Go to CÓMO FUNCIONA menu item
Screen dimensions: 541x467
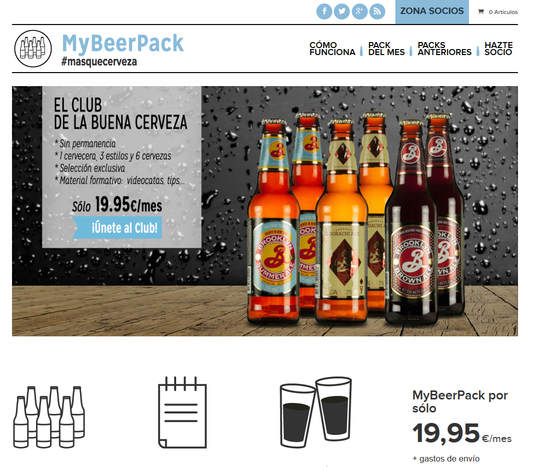(x=332, y=49)
